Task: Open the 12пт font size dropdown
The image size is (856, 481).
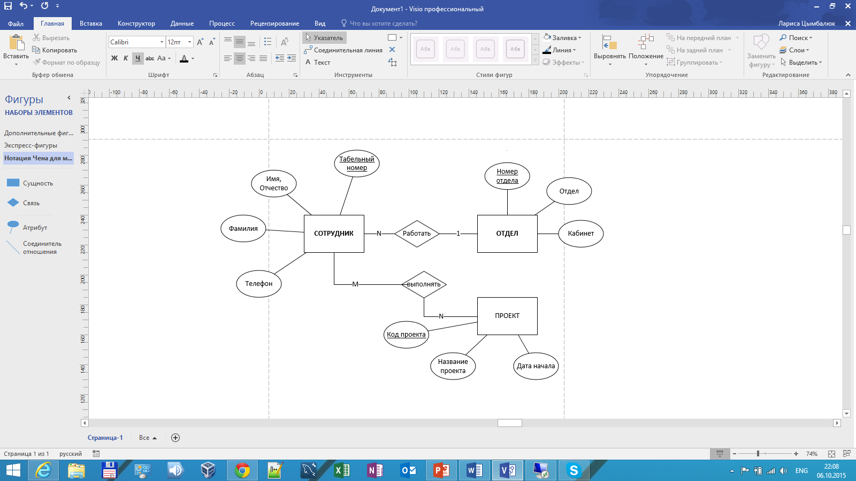Action: point(189,42)
